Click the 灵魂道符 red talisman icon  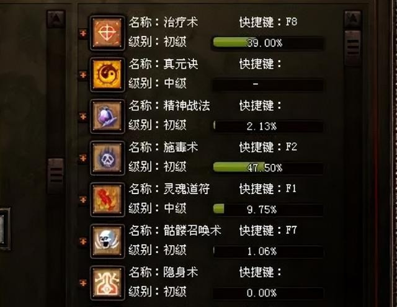(107, 200)
